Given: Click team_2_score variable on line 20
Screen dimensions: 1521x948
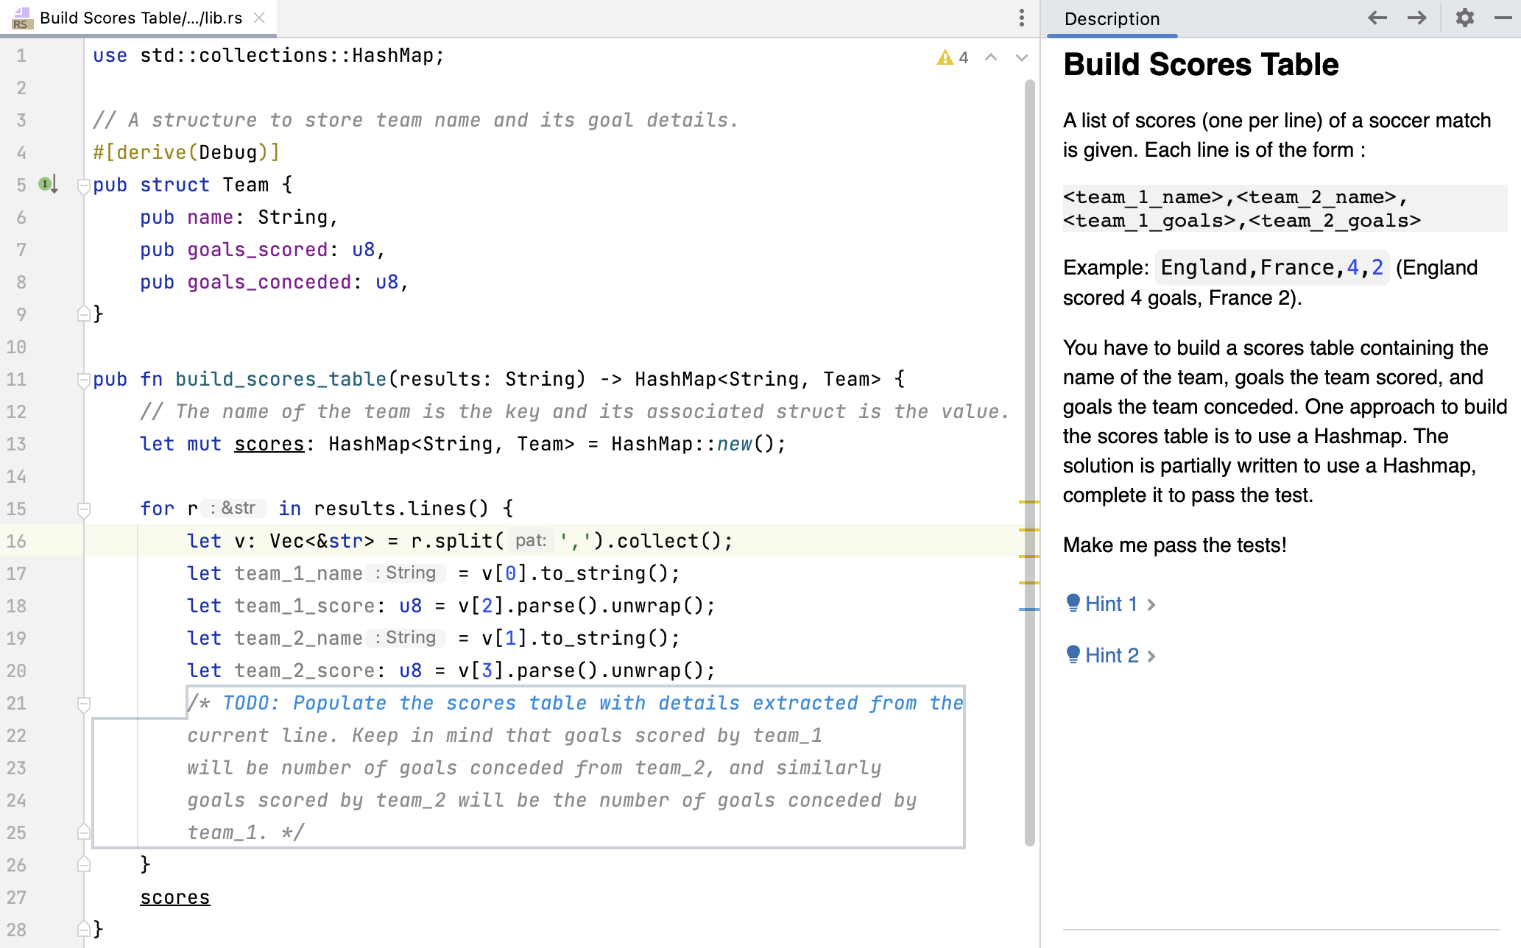Looking at the screenshot, I should click(305, 671).
